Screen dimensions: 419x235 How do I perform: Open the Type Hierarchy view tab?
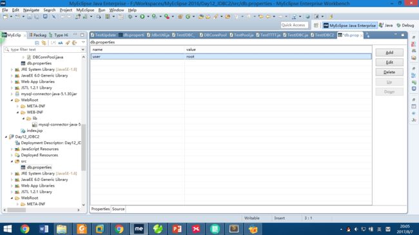[59, 35]
